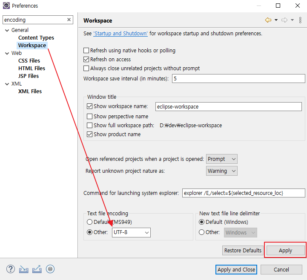Open CSS Files preferences

[29, 61]
